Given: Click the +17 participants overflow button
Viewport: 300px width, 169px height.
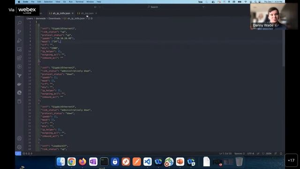Looking at the screenshot, I should pos(291,161).
